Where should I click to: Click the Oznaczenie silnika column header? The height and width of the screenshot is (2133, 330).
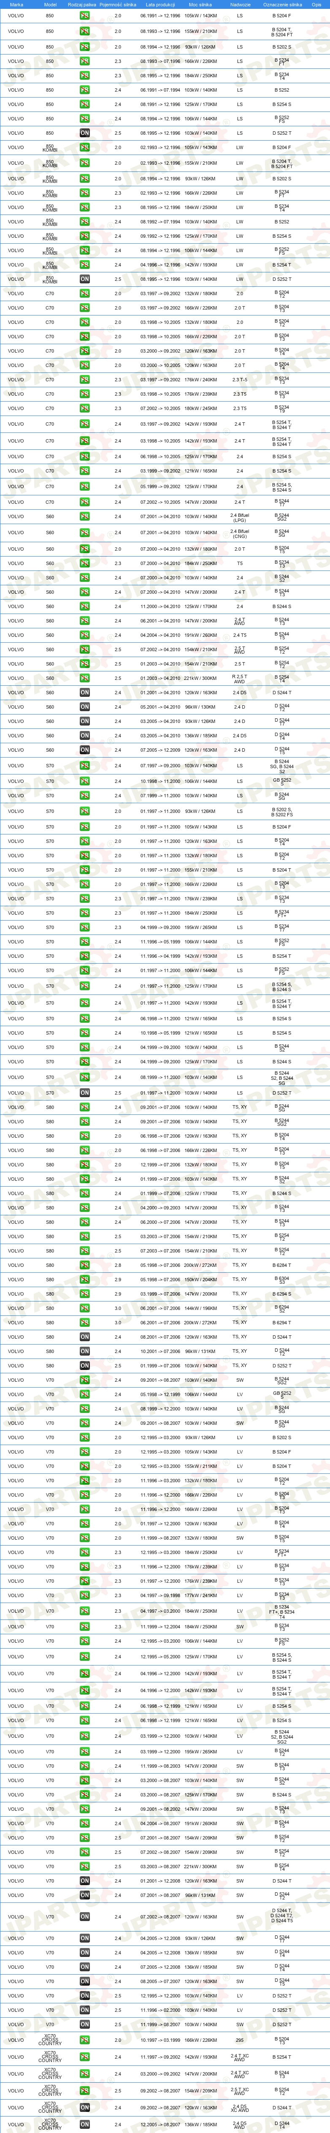pos(282,4)
